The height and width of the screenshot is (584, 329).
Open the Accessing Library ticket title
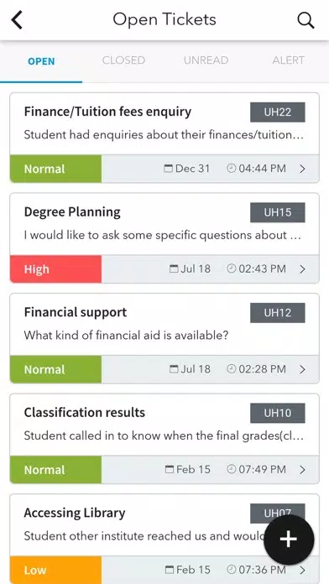click(75, 513)
